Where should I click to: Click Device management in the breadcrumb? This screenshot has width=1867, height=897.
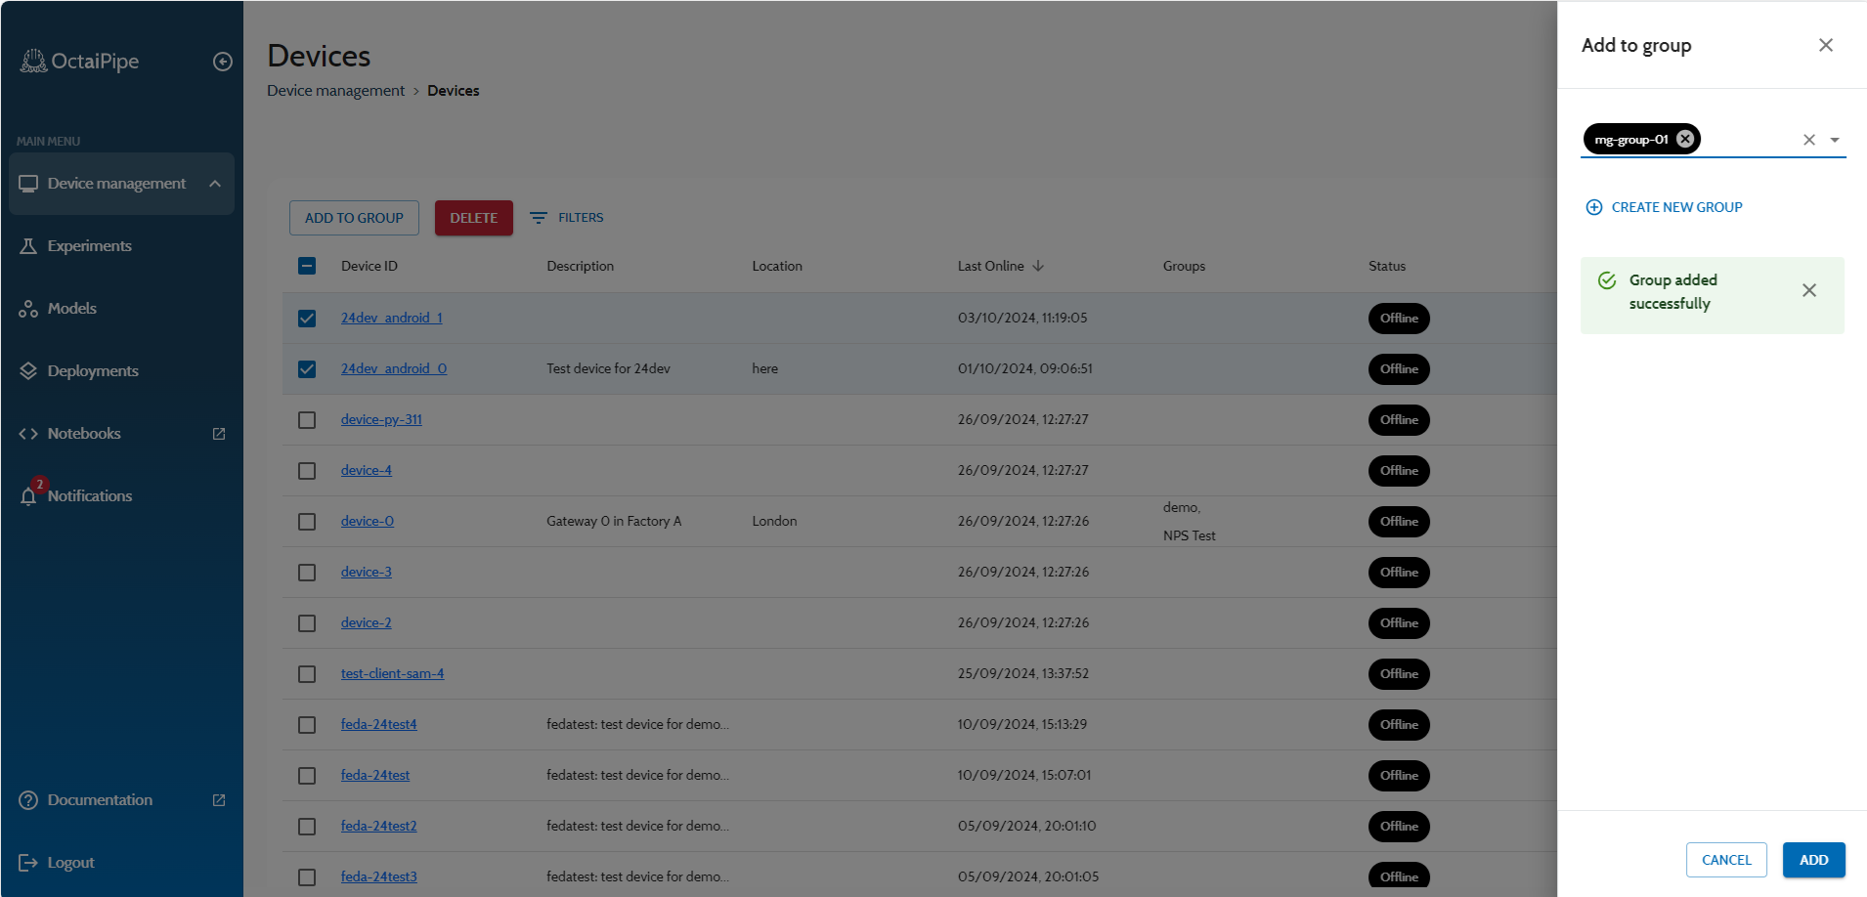tap(335, 91)
